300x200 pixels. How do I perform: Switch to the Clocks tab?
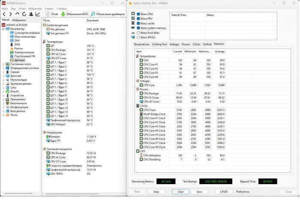(x=196, y=45)
